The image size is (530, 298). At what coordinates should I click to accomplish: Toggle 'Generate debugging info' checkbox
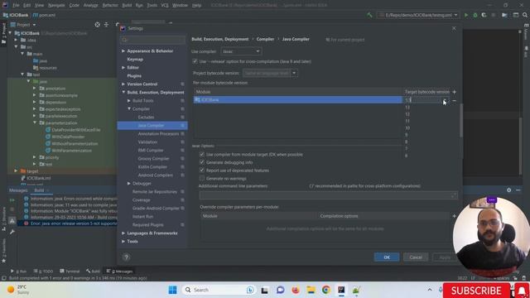click(x=202, y=162)
